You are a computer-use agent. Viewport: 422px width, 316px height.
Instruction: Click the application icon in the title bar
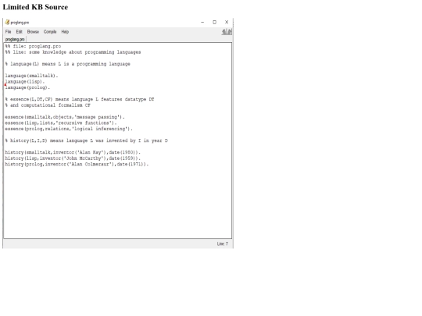click(7, 23)
